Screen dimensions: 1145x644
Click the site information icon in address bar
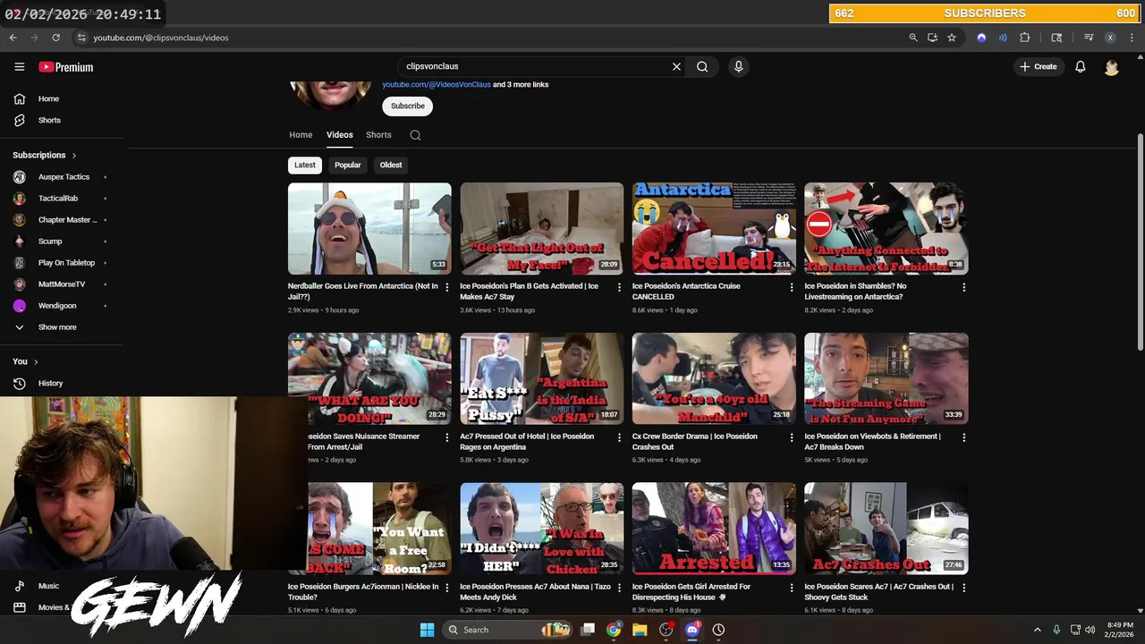(81, 38)
